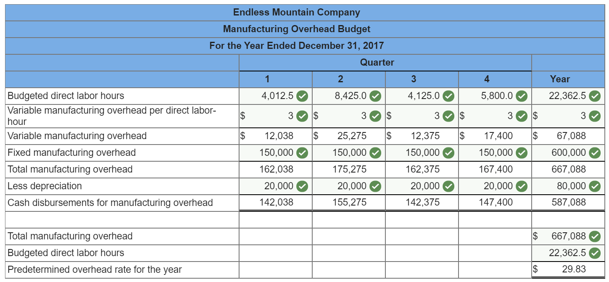Image resolution: width=609 pixels, height=282 pixels.
Task: Select the checkmark beside Year fixed overhead 600,000
Action: (x=594, y=152)
